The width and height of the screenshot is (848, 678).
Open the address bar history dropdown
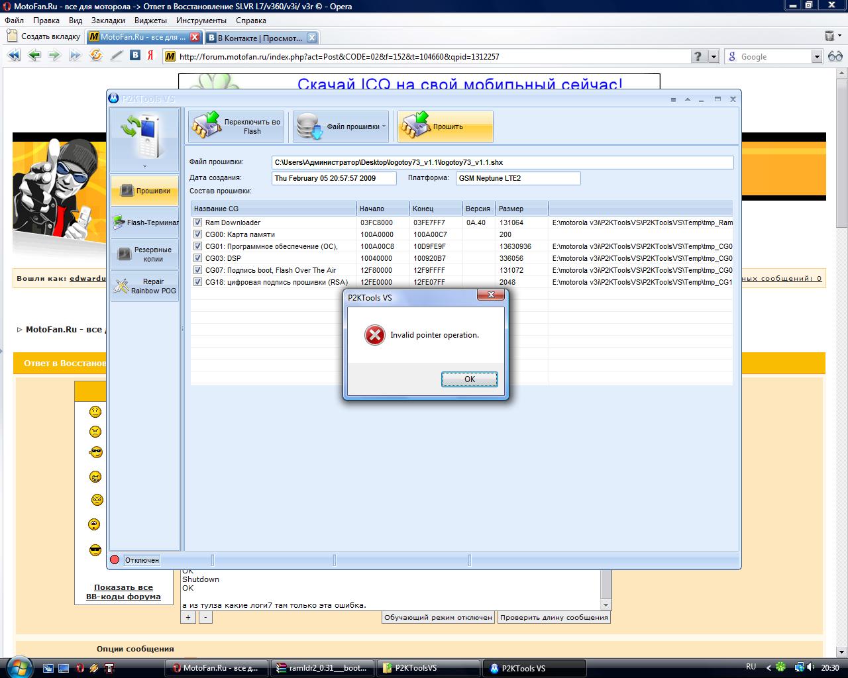714,57
